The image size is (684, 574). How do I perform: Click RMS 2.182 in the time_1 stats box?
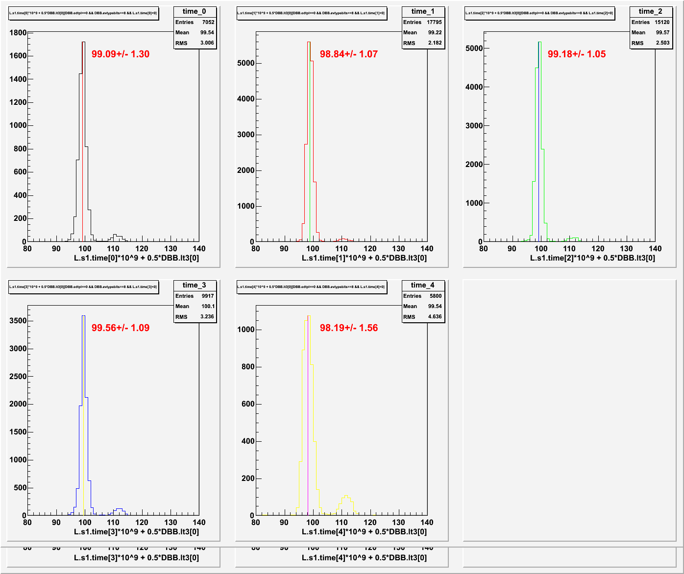pos(423,43)
